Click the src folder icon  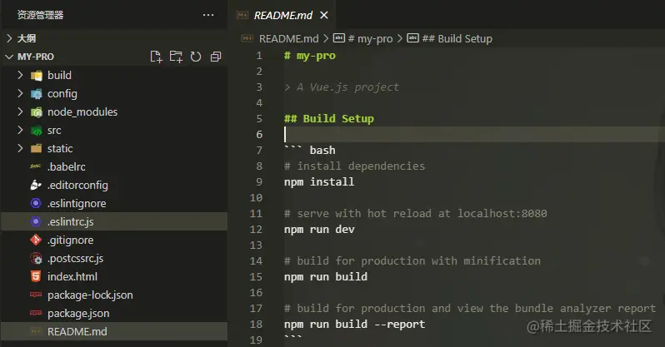[37, 131]
